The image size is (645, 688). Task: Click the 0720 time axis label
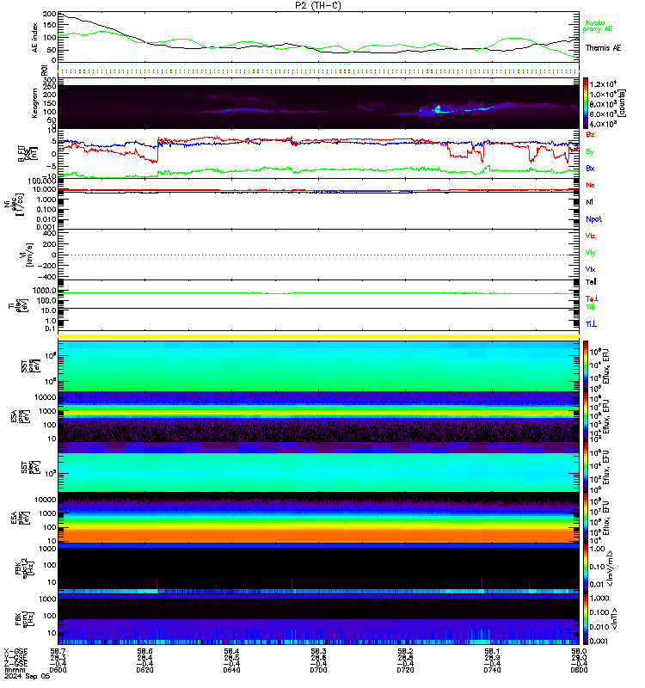(x=405, y=670)
